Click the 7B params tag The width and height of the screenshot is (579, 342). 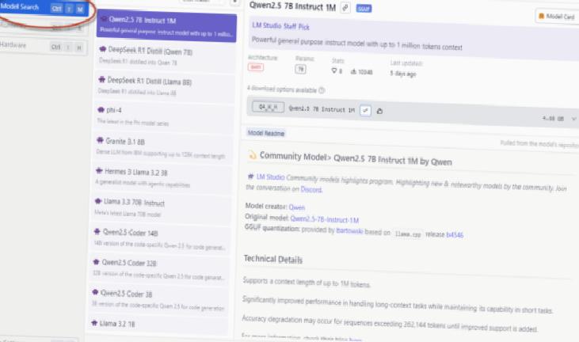pos(300,69)
